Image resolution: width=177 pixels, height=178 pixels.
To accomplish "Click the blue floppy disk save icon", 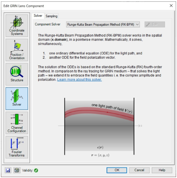I will 8,170.
